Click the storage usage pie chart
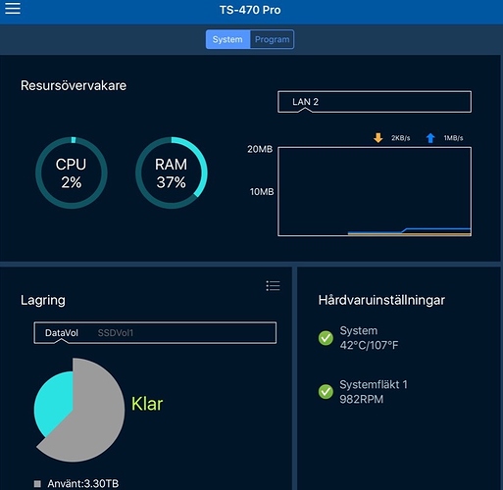 pyautogui.click(x=79, y=410)
